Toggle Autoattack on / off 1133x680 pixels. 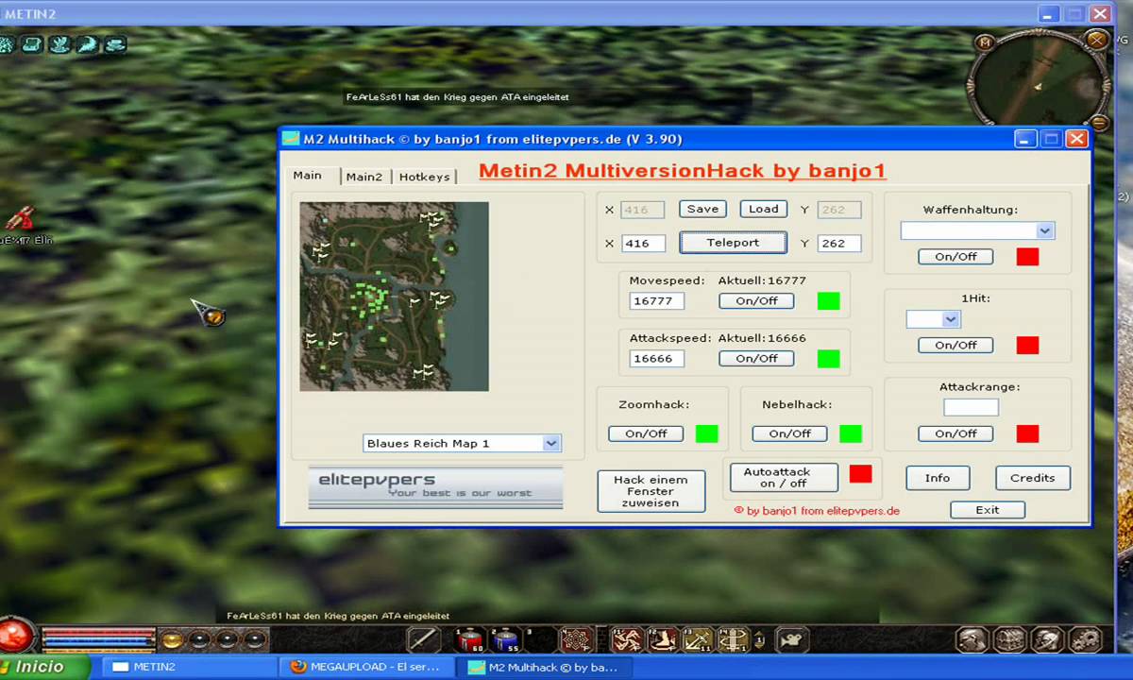[784, 478]
